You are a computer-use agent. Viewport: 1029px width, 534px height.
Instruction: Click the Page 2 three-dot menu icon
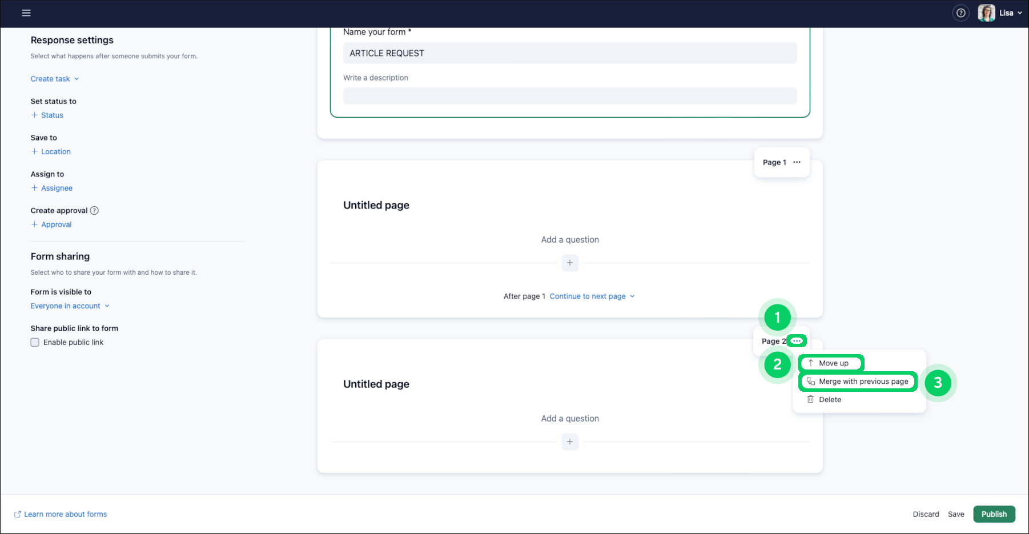pos(797,341)
